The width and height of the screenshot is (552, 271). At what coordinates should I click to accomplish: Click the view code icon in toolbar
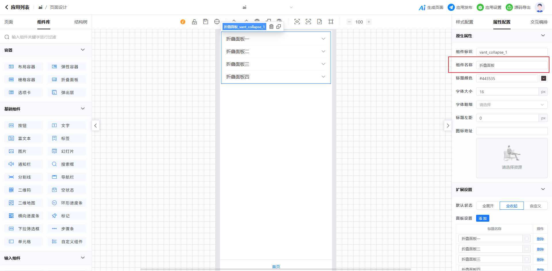308,22
